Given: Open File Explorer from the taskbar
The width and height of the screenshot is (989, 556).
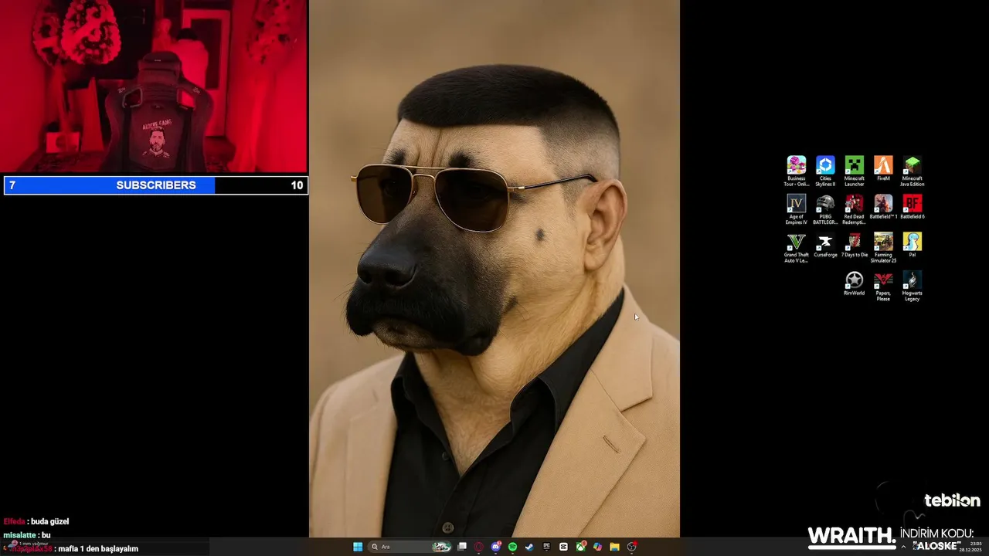Looking at the screenshot, I should 614,547.
